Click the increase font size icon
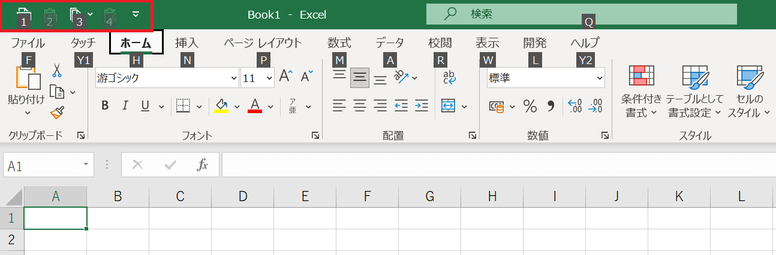776x255 pixels. (x=286, y=76)
